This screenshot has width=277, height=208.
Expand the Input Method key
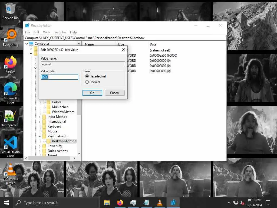click(39, 117)
